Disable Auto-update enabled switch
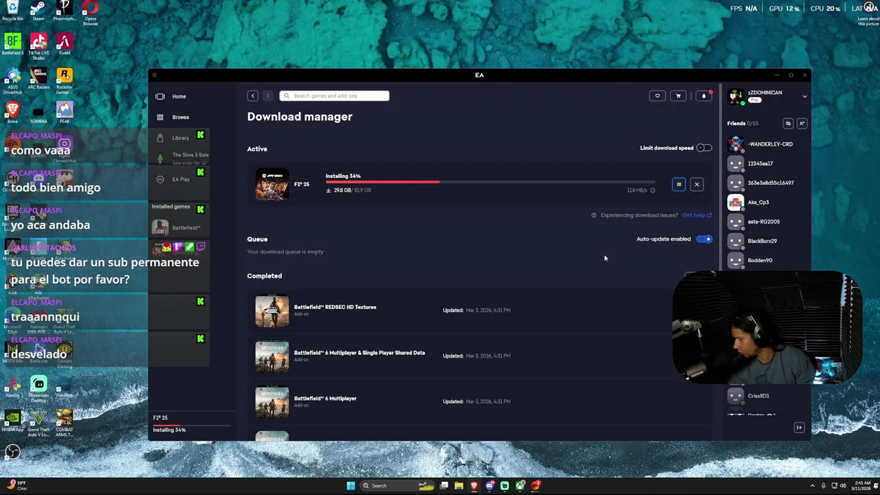 point(704,239)
